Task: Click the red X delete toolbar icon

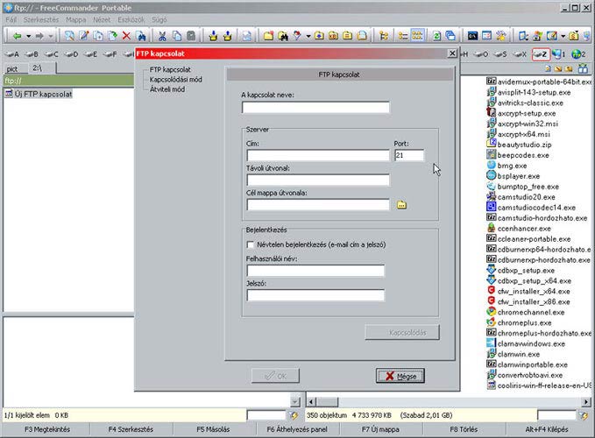Action: point(127,36)
